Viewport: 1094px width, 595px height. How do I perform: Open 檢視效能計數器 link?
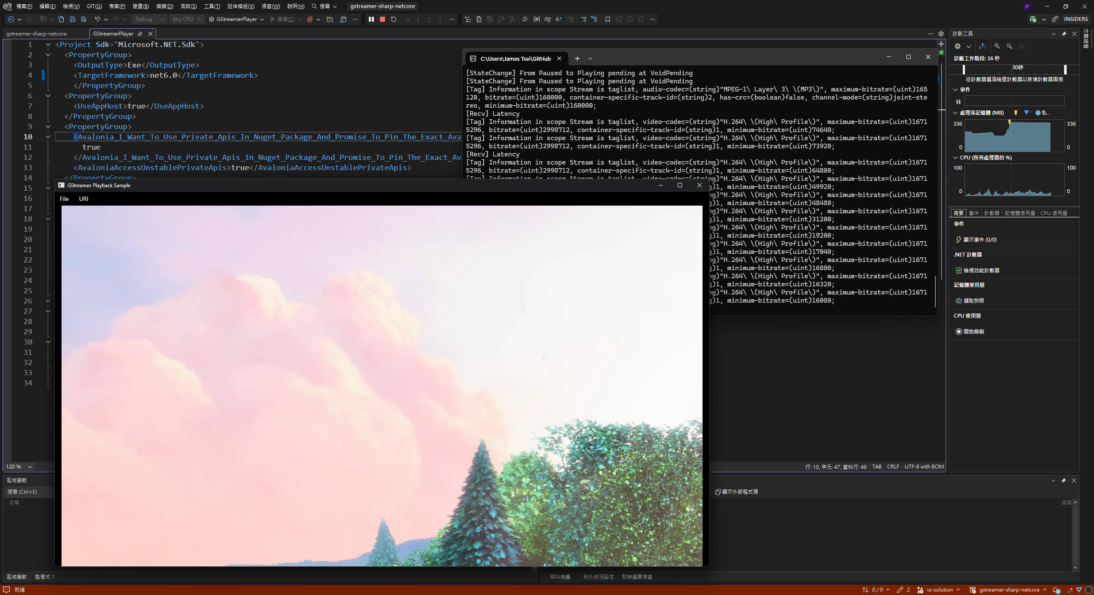981,270
